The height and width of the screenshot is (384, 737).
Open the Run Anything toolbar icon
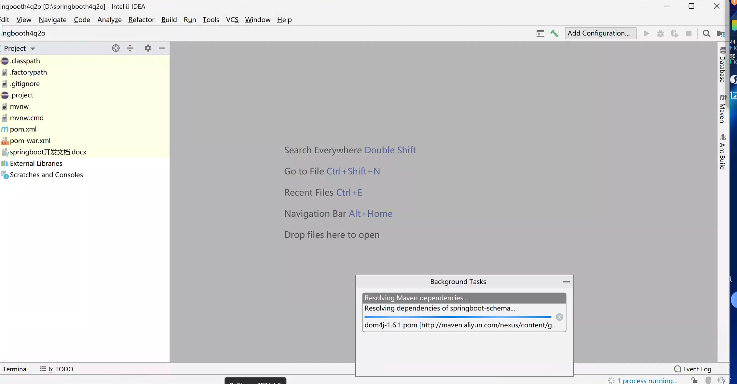(x=540, y=34)
